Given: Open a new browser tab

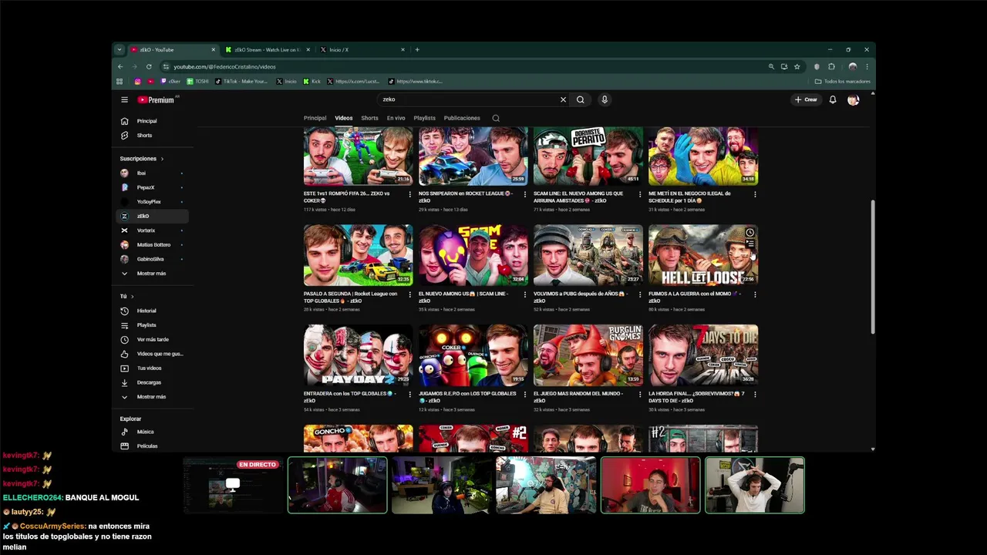Looking at the screenshot, I should 417,49.
